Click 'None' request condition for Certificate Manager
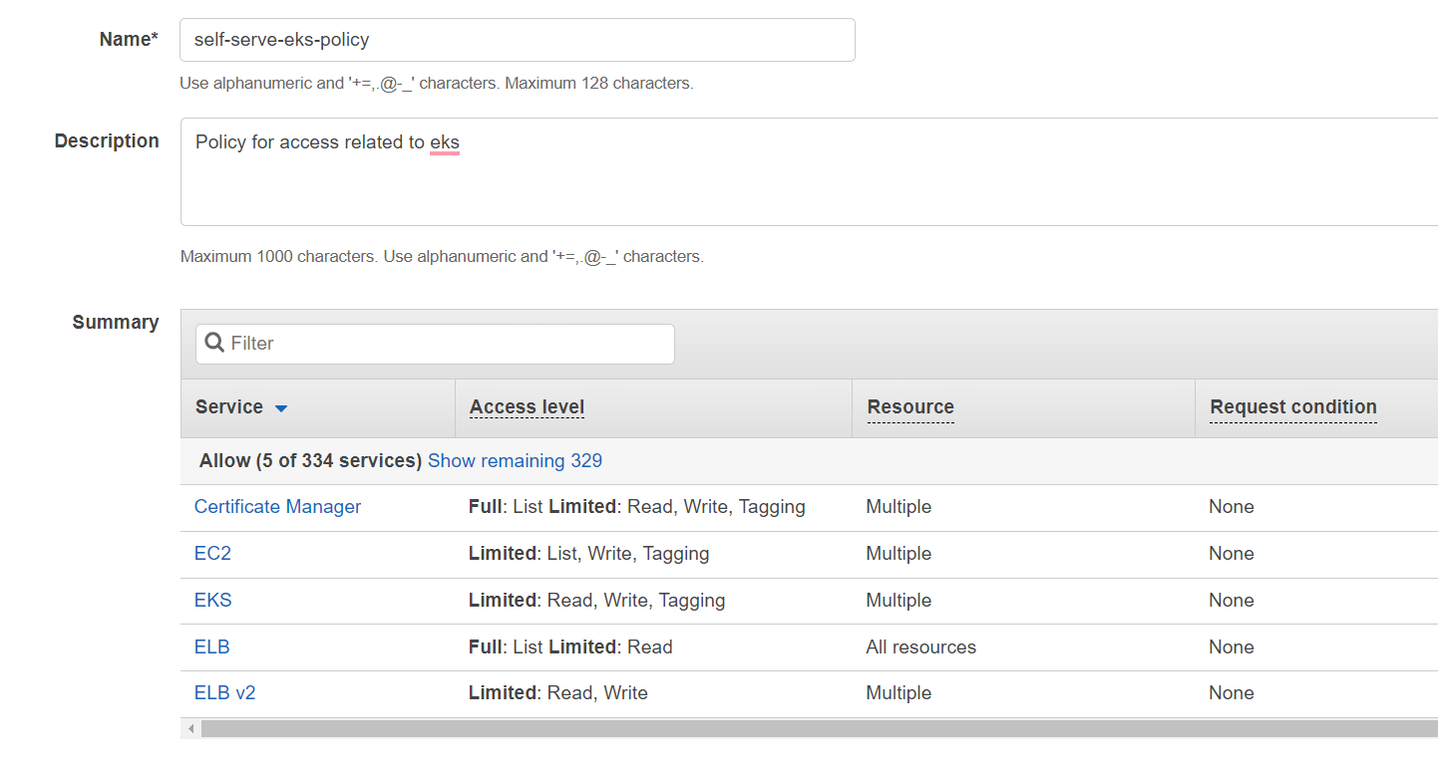Image resolution: width=1438 pixels, height=769 pixels. pyautogui.click(x=1232, y=507)
